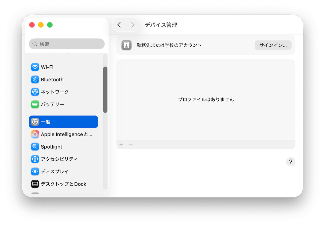Choose デスクトップとDock text in sidebar
Image resolution: width=325 pixels, height=226 pixels.
pyautogui.click(x=64, y=184)
